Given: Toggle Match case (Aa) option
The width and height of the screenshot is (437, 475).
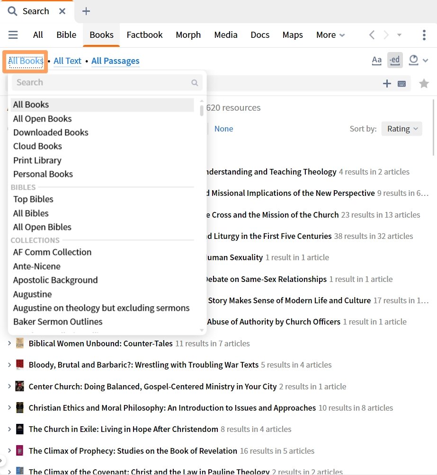Looking at the screenshot, I should [377, 60].
